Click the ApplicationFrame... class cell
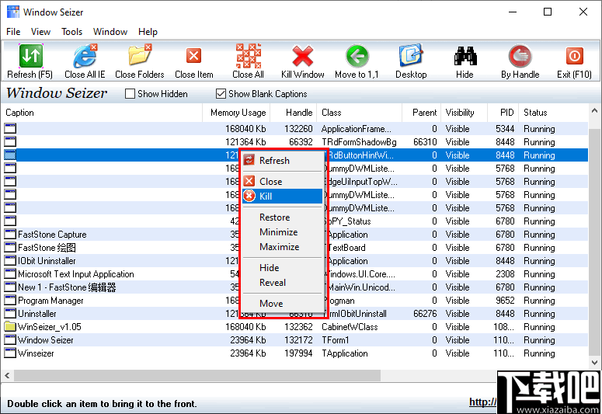The image size is (602, 414). (x=356, y=129)
